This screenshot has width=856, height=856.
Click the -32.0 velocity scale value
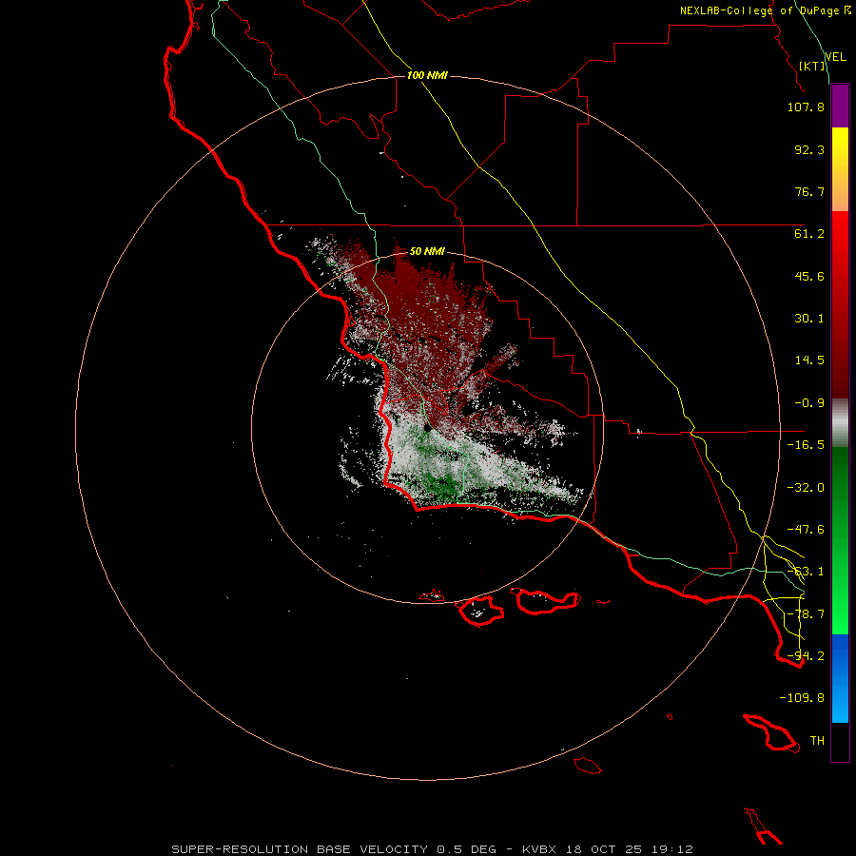coord(806,488)
